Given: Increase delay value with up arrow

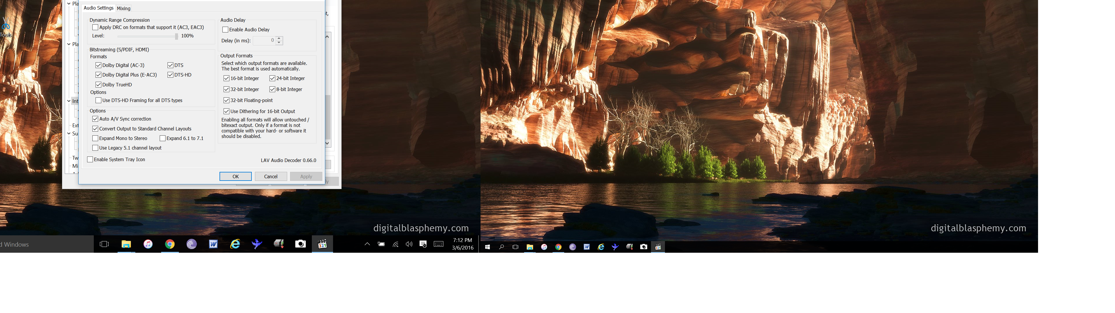Looking at the screenshot, I should tap(279, 39).
